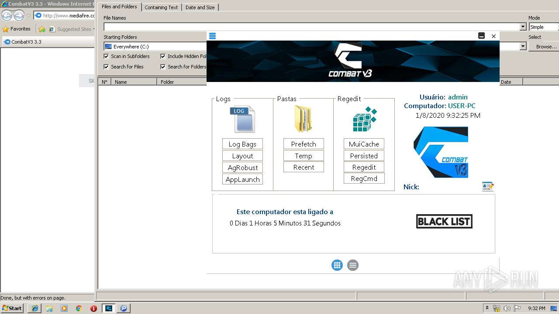This screenshot has height=314, width=559.
Task: Click the AppLaunch button
Action: click(x=242, y=179)
